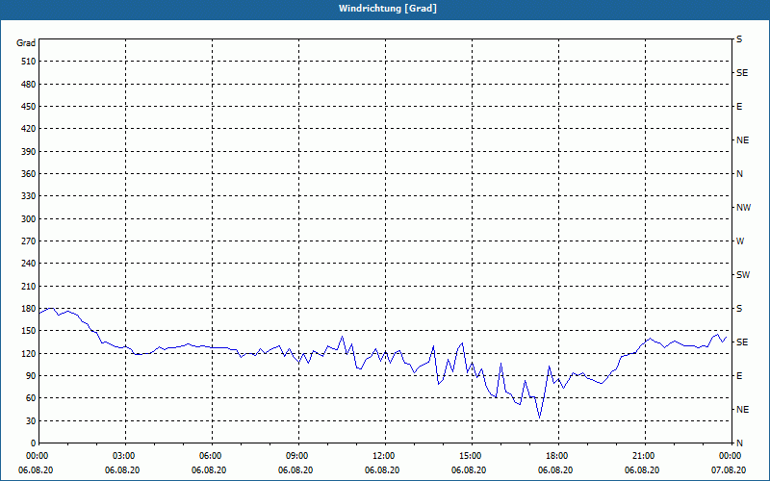Click the 15:00 time axis label
The width and height of the screenshot is (770, 481).
pos(472,456)
